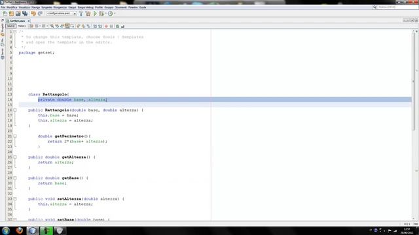Click the Open Project toolbar icon
The image size is (419, 235).
coord(18,13)
